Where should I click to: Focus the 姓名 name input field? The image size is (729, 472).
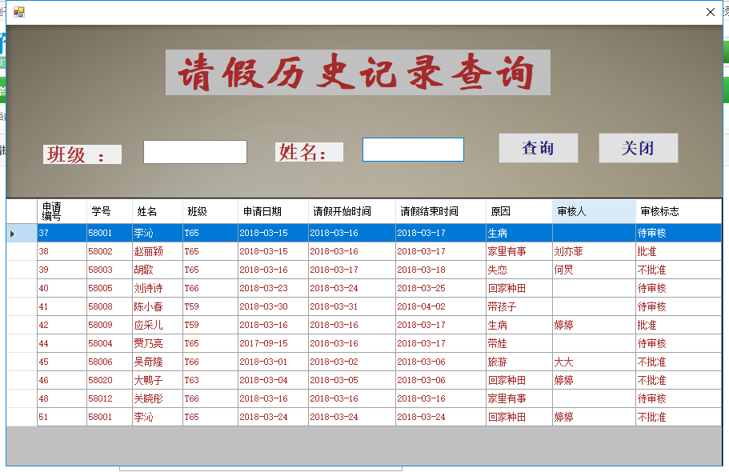coord(412,150)
